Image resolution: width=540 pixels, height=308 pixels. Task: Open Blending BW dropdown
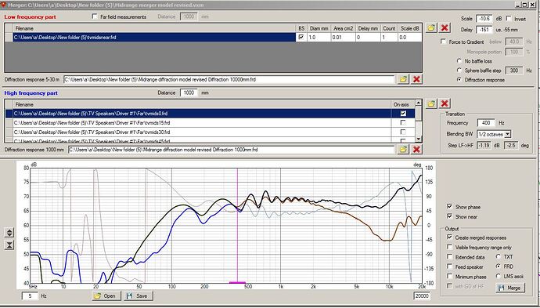(x=508, y=134)
